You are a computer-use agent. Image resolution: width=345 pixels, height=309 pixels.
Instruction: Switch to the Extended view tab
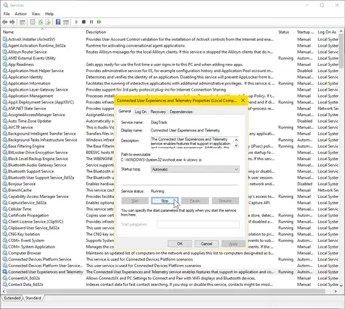12,298
